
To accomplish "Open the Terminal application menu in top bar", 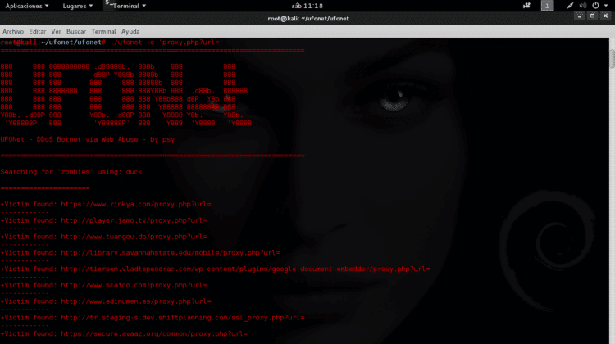I will click(x=125, y=6).
